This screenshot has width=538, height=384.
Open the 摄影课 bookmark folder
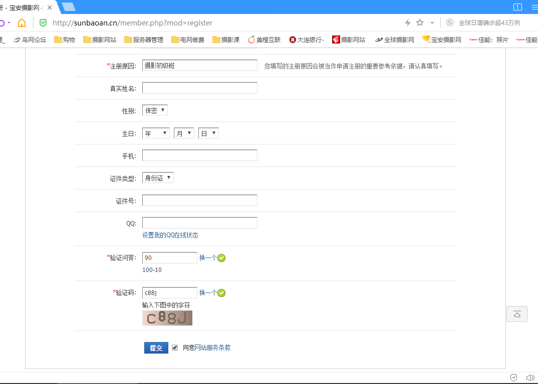226,39
